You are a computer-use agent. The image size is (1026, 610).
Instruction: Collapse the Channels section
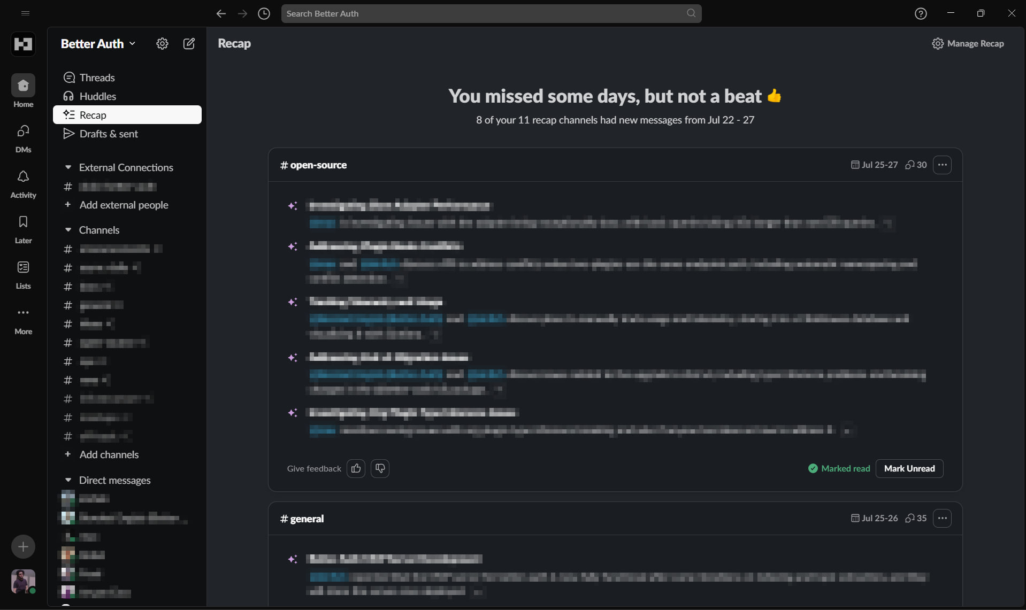click(x=68, y=230)
